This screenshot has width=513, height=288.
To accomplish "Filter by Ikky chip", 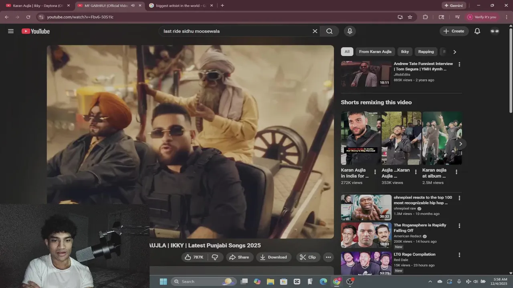I will click(405, 52).
